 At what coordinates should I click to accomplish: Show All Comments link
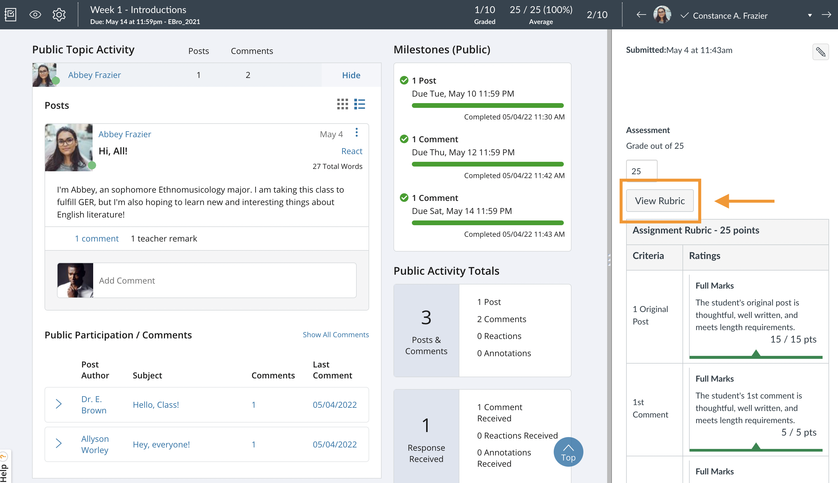point(335,335)
